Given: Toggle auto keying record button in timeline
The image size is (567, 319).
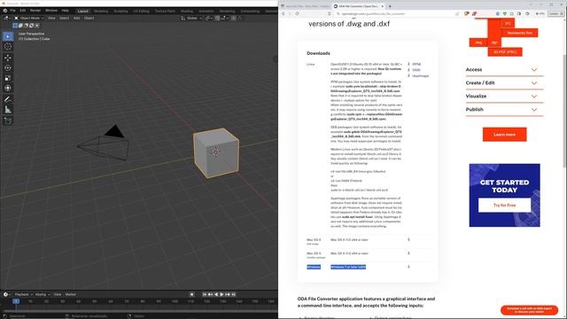Looking at the screenshot, I should pyautogui.click(x=192, y=294).
